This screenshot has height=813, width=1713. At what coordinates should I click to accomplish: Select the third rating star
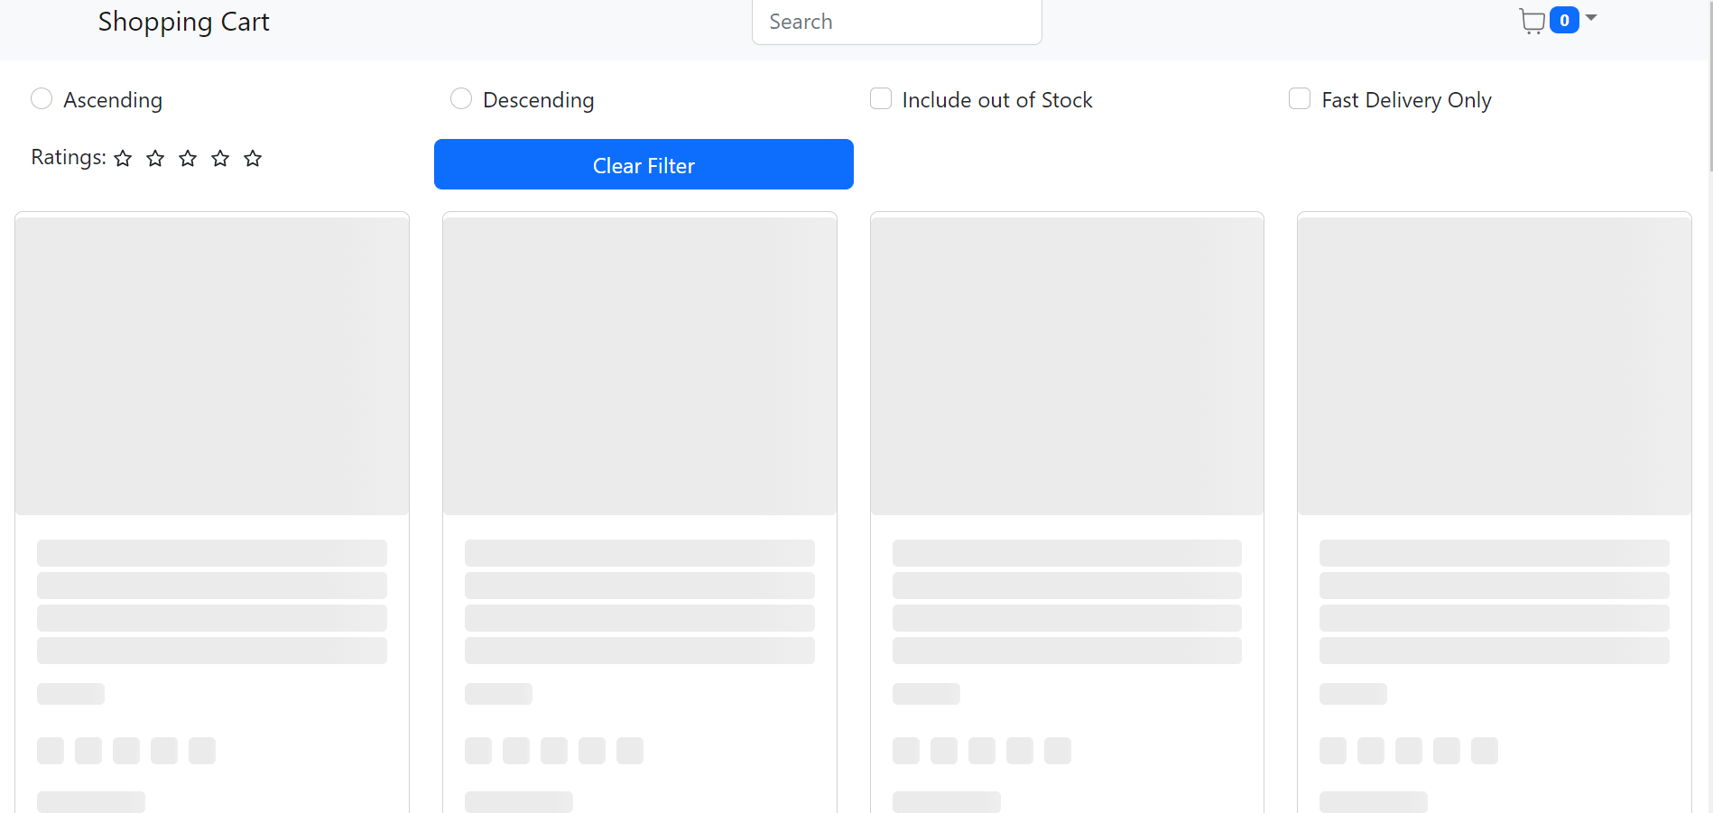pyautogui.click(x=188, y=158)
